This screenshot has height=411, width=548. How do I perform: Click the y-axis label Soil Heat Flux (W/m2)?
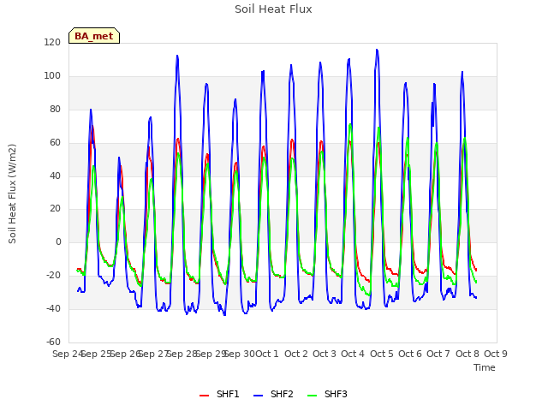click(x=12, y=194)
